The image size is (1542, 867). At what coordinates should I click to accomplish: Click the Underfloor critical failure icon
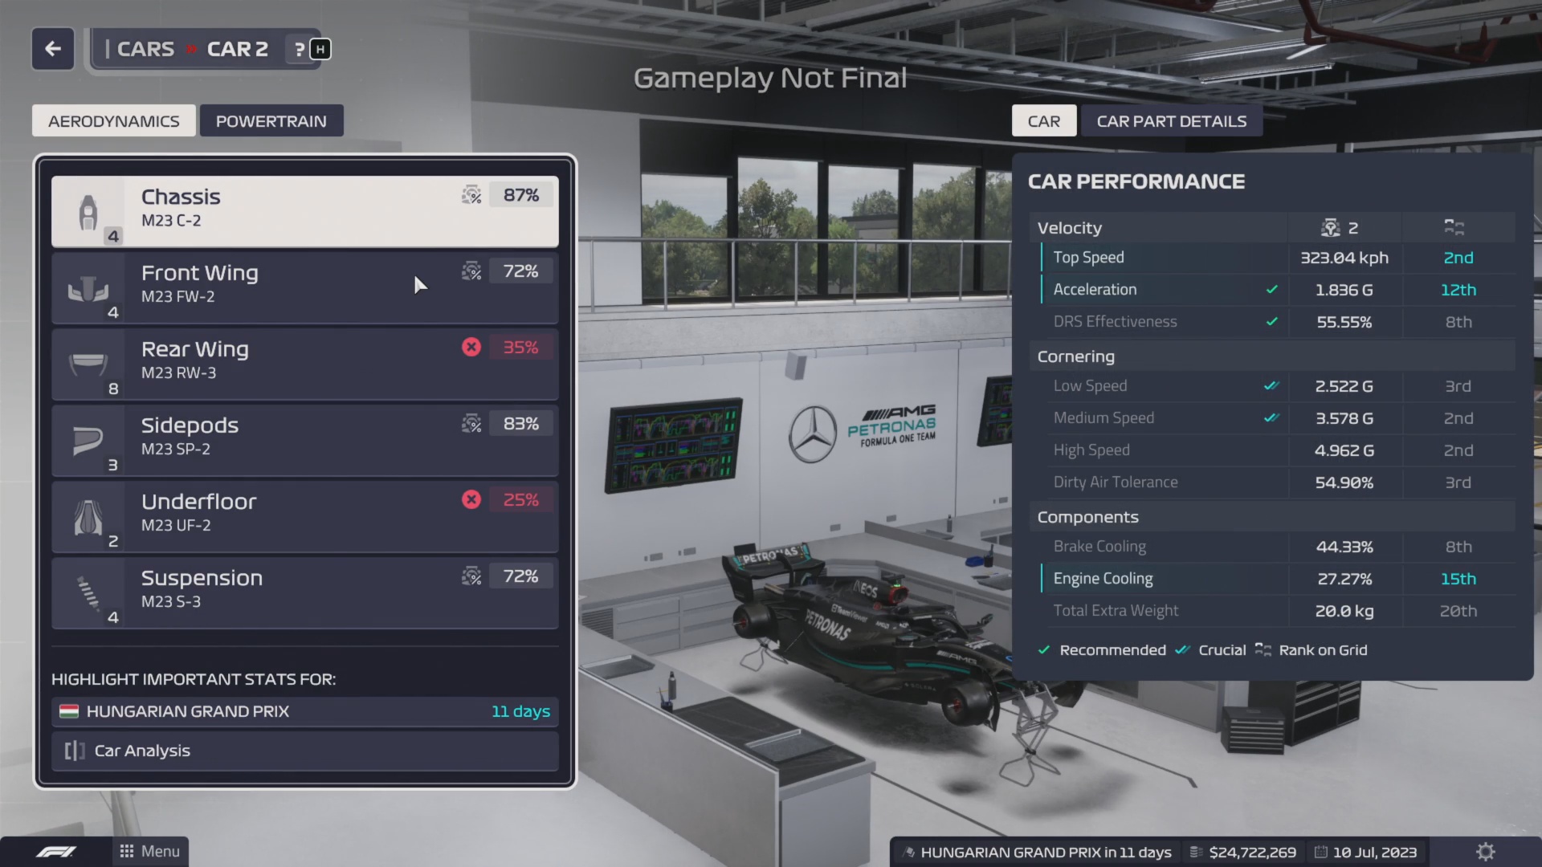471,499
